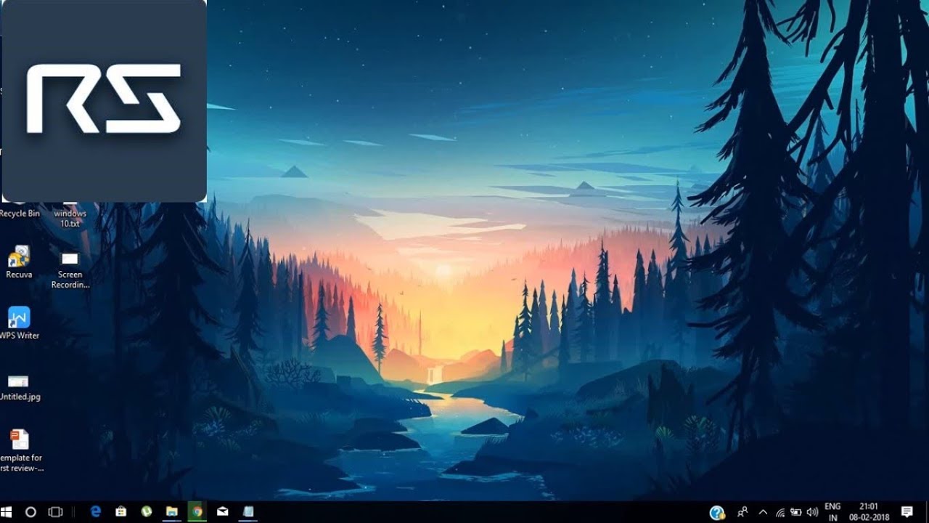Open File Explorer from the taskbar
This screenshot has height=523, width=929.
click(172, 511)
